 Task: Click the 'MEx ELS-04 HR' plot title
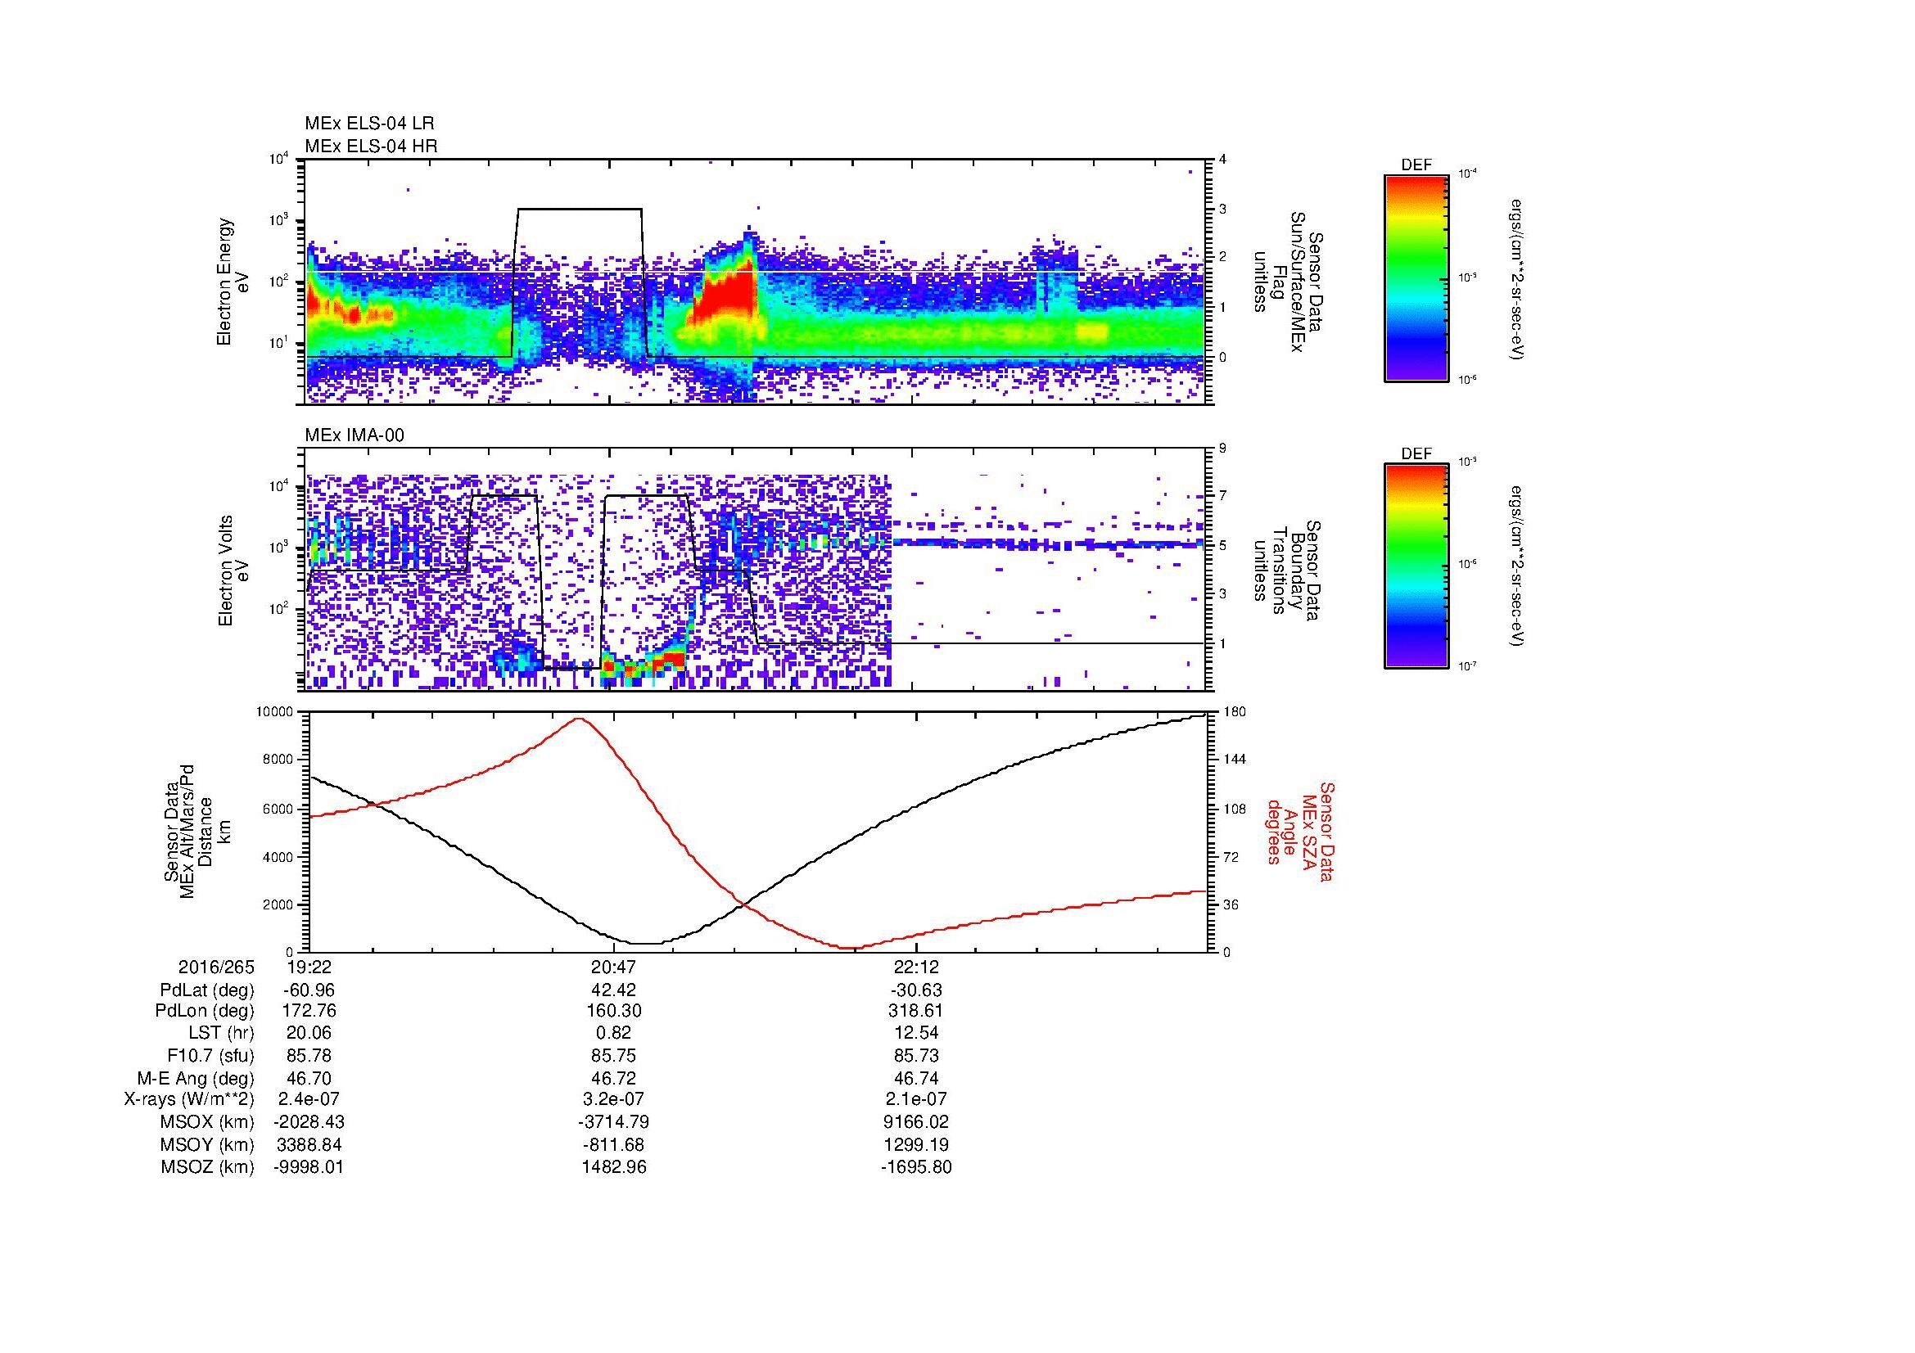(370, 146)
